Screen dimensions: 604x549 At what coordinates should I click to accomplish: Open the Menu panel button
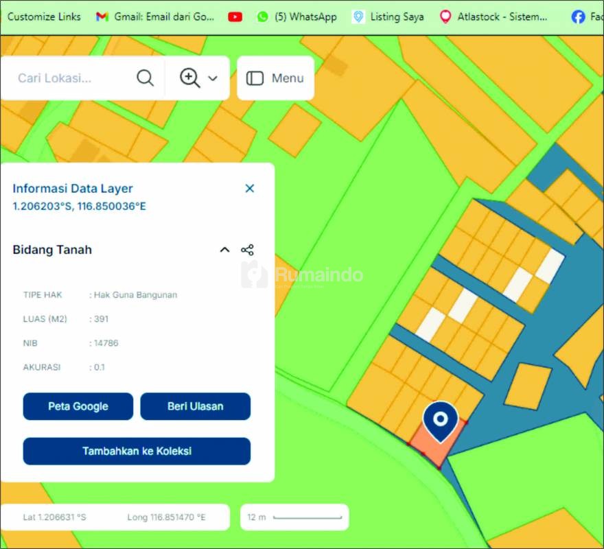pyautogui.click(x=275, y=78)
